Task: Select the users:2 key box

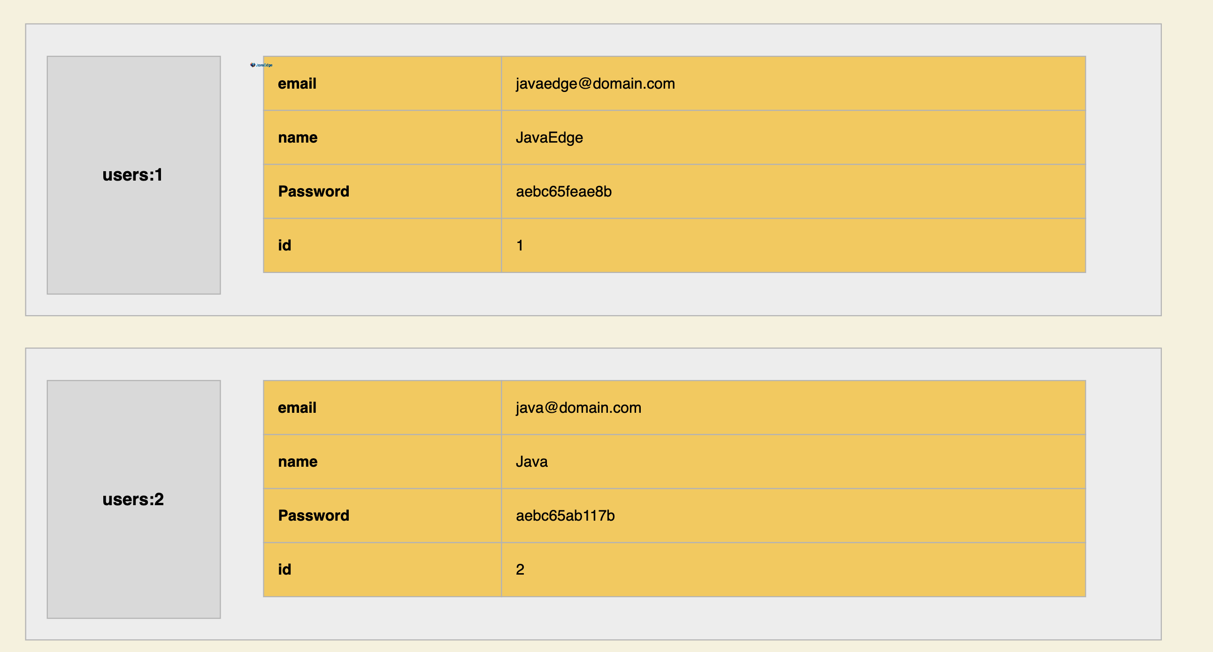Action: coord(133,499)
